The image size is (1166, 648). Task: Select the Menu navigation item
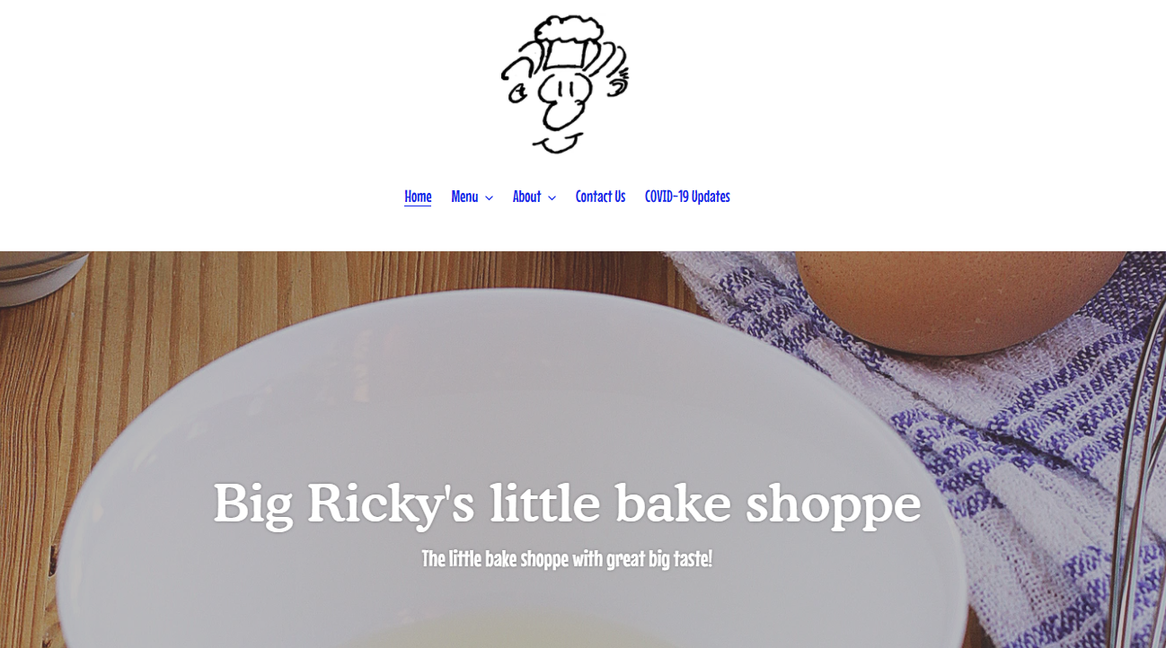pyautogui.click(x=464, y=197)
